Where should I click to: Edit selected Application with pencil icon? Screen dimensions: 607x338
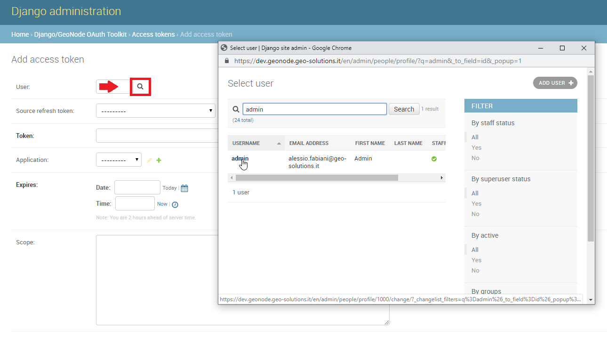(149, 161)
